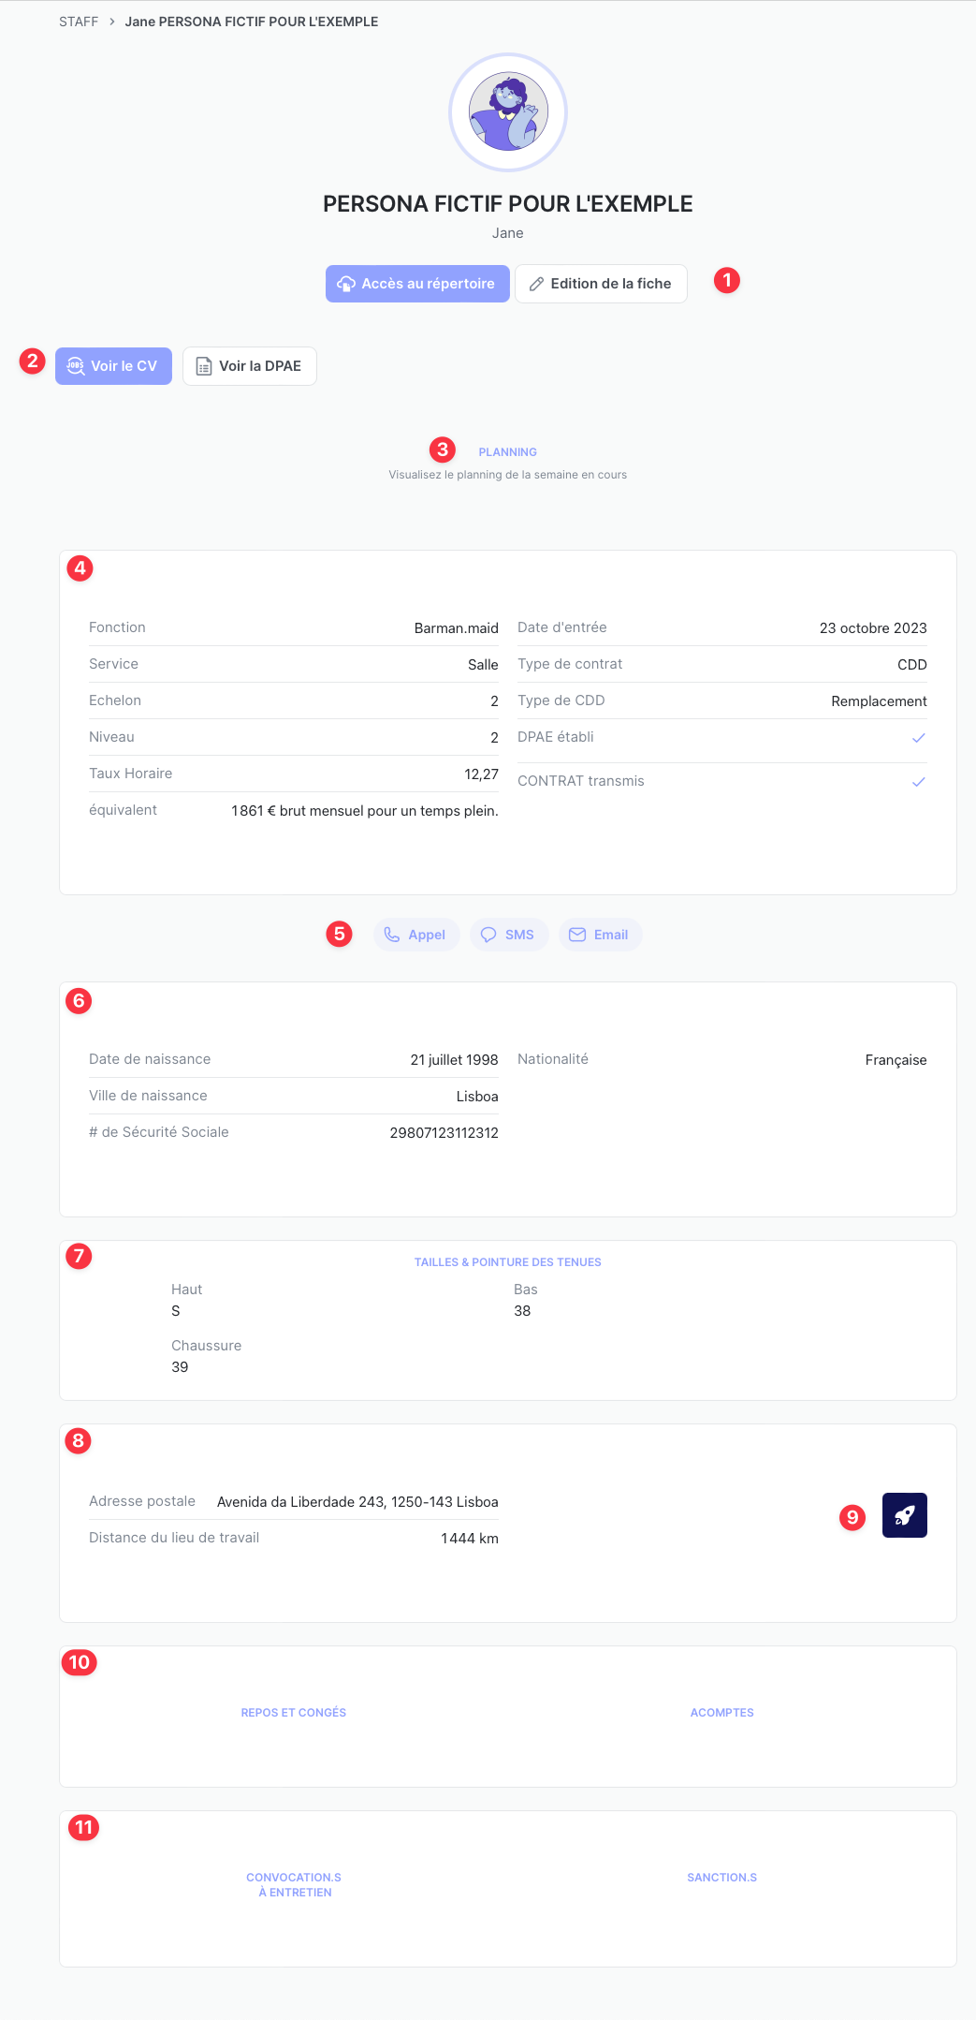Open REPOS ET CONGÉS section
The width and height of the screenshot is (976, 2020).
pyautogui.click(x=293, y=1712)
